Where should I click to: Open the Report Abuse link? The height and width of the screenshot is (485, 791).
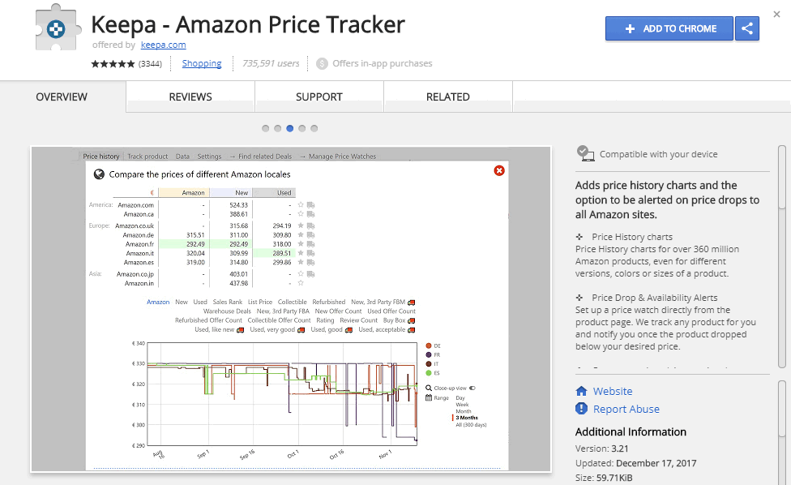pos(626,409)
